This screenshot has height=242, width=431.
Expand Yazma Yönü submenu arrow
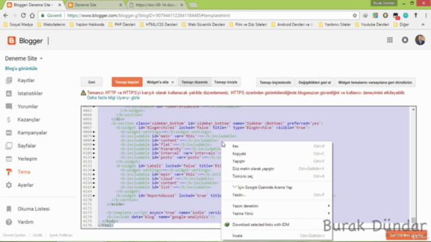coord(329,214)
